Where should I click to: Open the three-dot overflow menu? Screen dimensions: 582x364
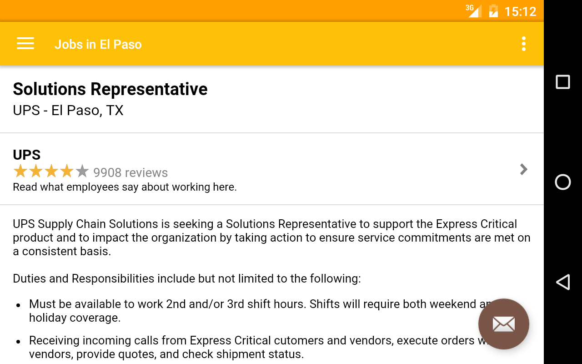(524, 44)
